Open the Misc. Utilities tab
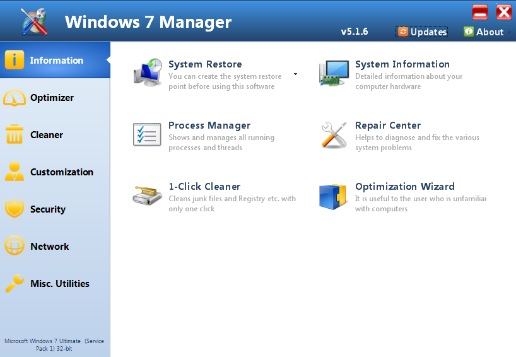 [59, 284]
